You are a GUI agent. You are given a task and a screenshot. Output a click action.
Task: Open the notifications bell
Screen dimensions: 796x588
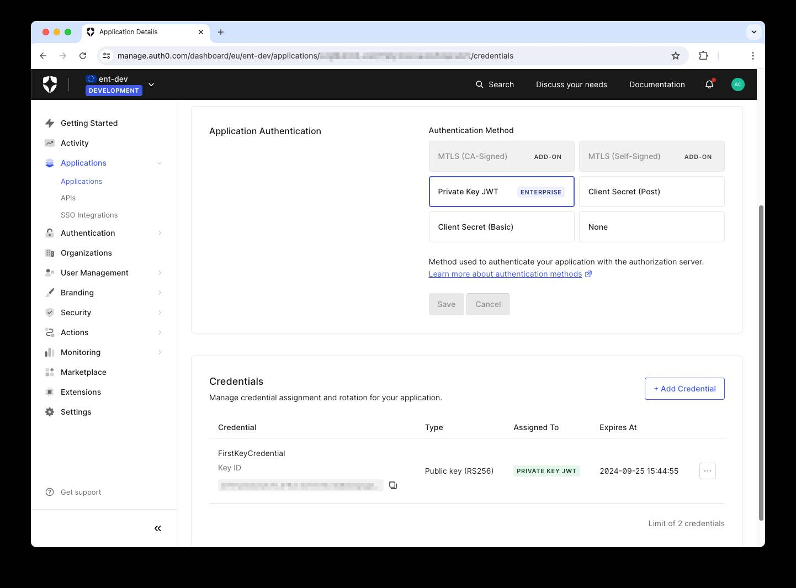pos(709,84)
